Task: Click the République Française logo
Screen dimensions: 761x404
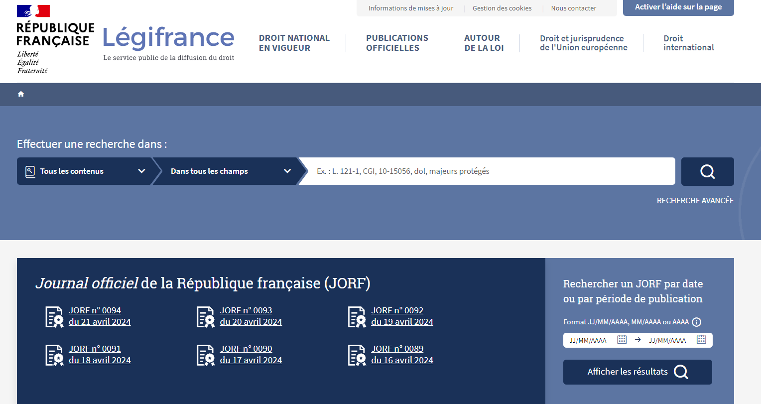Action: tap(55, 40)
